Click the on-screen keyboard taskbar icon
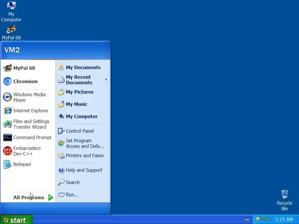 coord(247,219)
